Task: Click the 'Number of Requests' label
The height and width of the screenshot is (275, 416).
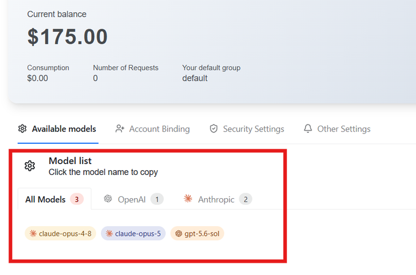Action: tap(125, 68)
